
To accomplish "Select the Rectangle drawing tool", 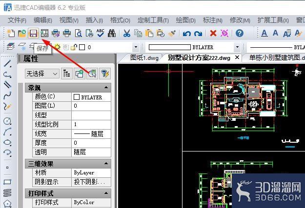I will coord(7,182).
